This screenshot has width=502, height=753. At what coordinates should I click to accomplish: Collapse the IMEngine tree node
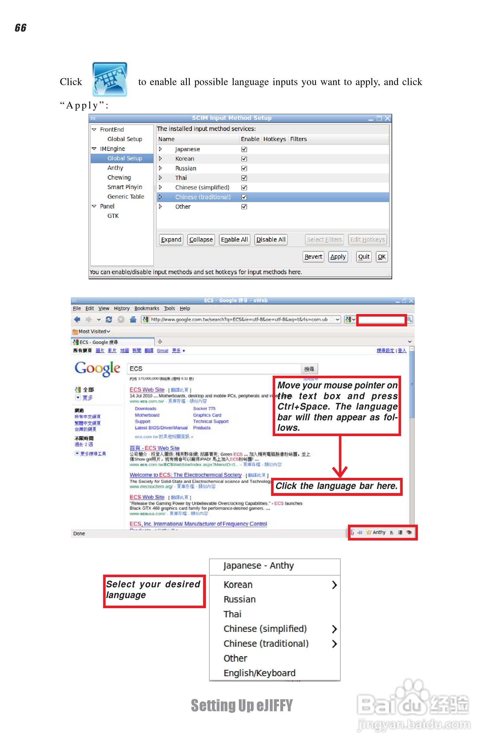point(94,149)
